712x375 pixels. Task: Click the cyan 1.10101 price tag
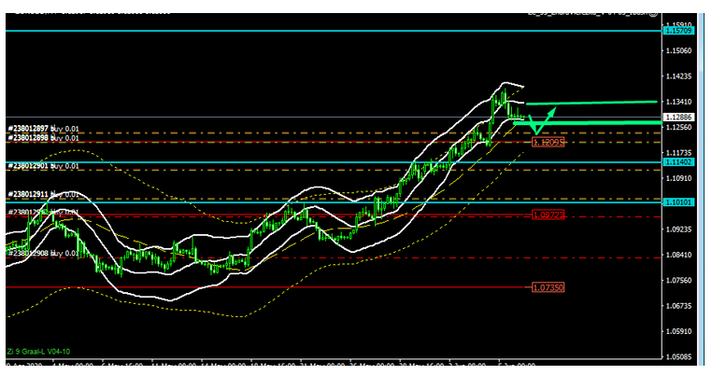coord(677,201)
